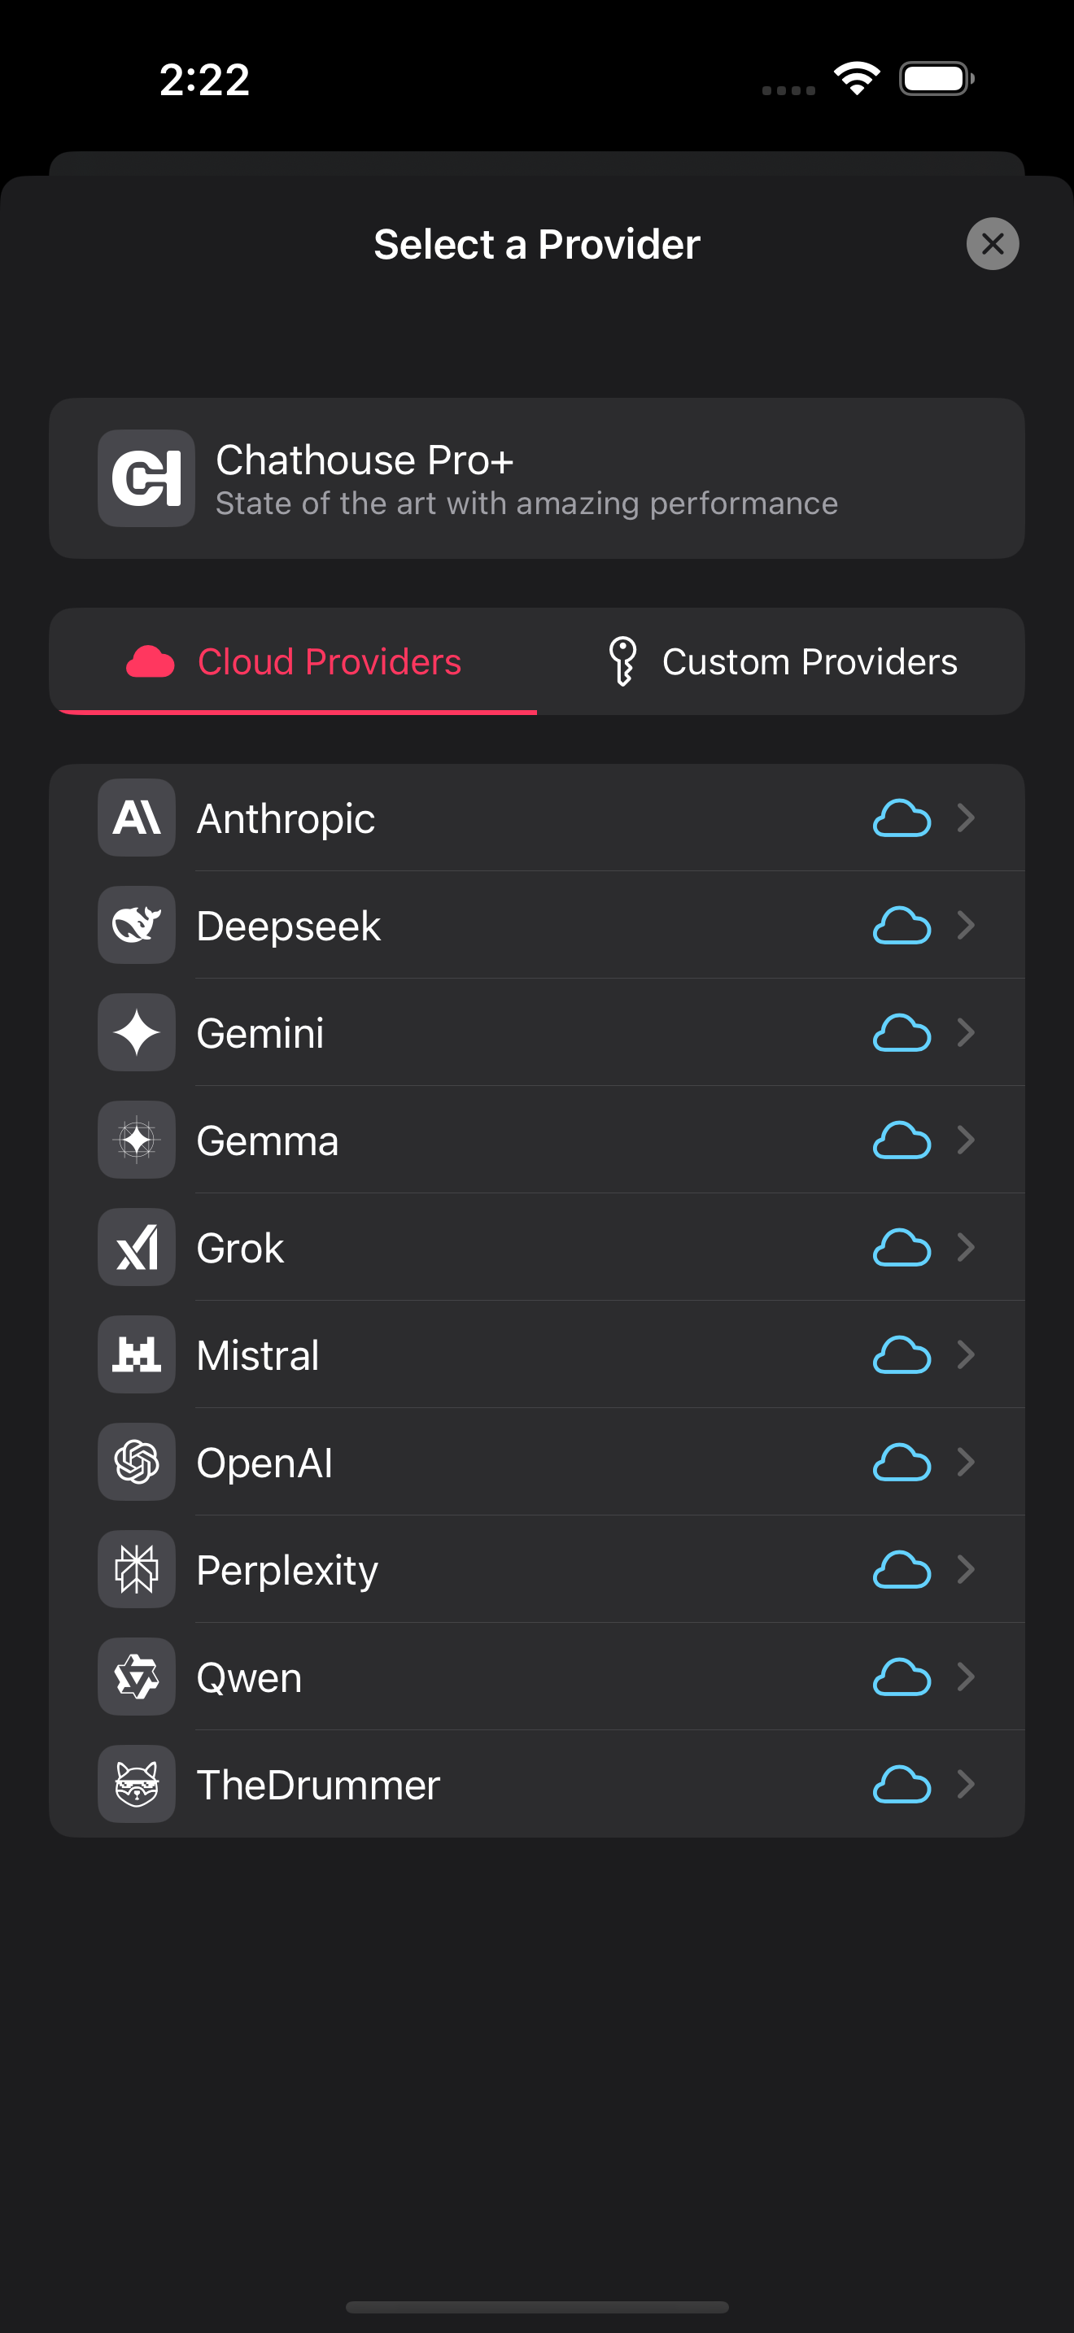Tap the OpenAI logo icon

tap(137, 1462)
